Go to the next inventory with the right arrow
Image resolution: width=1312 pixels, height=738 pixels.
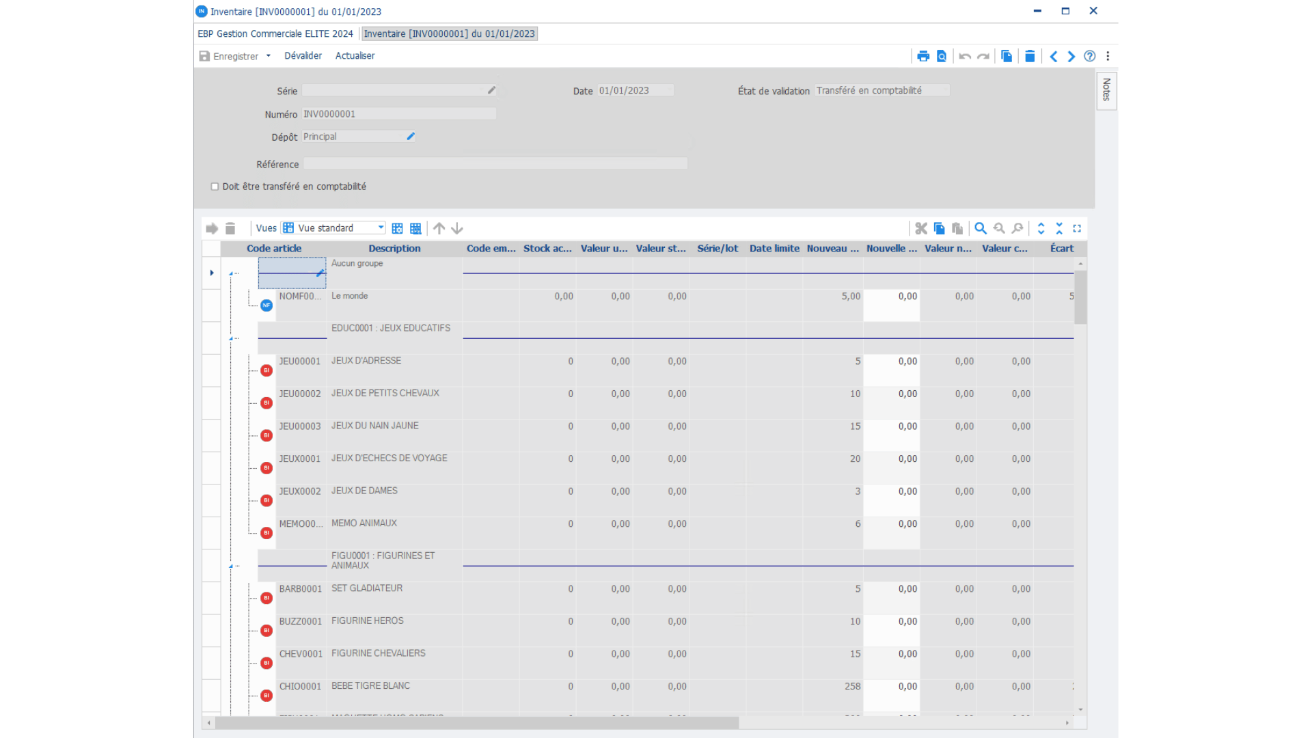point(1071,56)
